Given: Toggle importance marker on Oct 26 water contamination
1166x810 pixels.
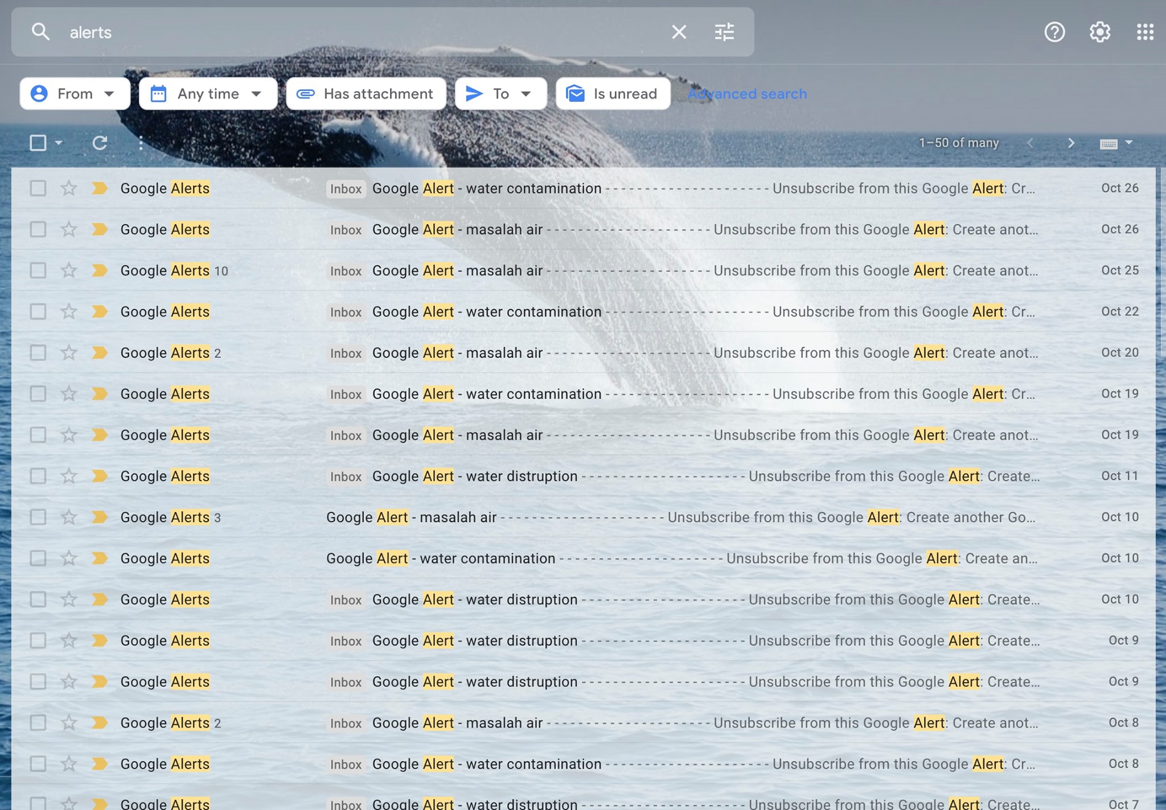Looking at the screenshot, I should click(100, 188).
